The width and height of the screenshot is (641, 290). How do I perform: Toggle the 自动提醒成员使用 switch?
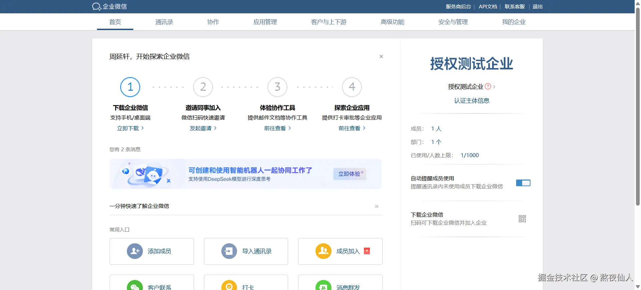[x=523, y=183]
